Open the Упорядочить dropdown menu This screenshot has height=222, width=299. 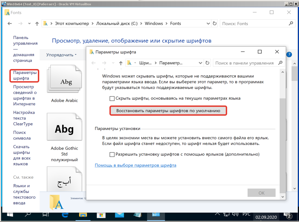coord(61,55)
